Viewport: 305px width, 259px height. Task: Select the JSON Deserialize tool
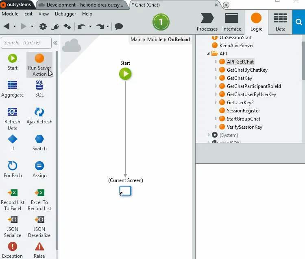[39, 226]
